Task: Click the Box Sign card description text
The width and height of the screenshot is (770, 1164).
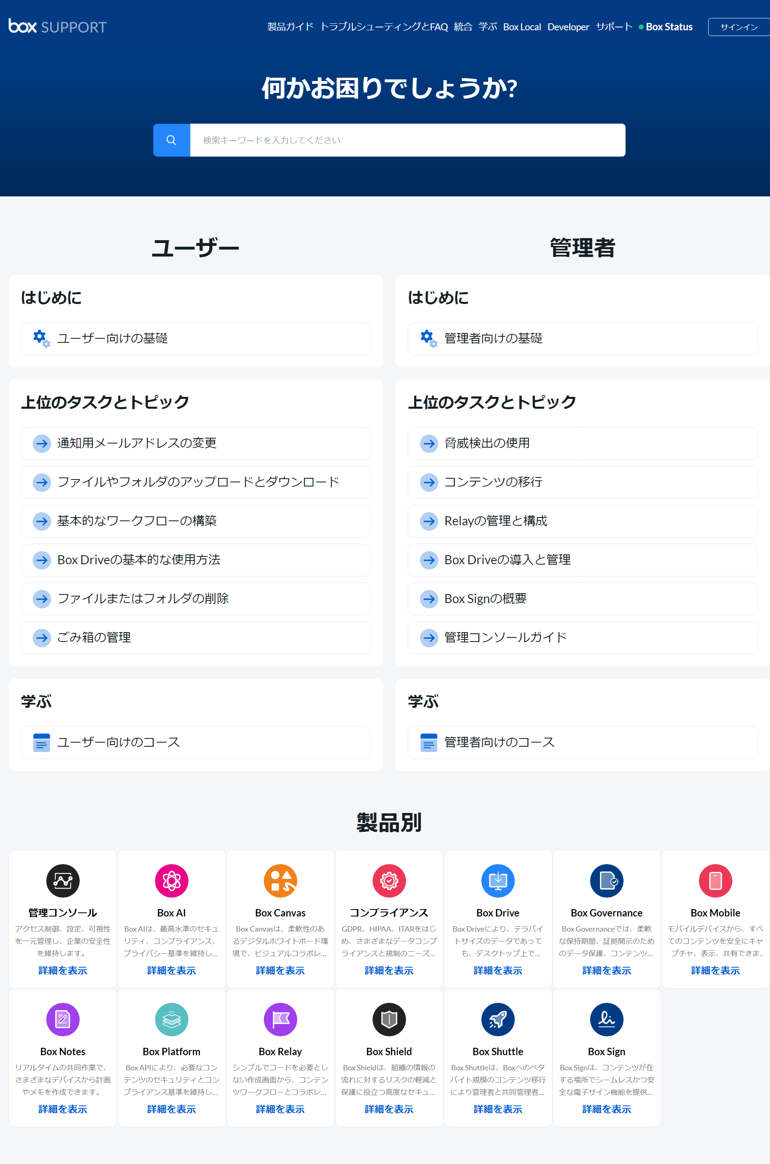Action: click(x=606, y=1079)
